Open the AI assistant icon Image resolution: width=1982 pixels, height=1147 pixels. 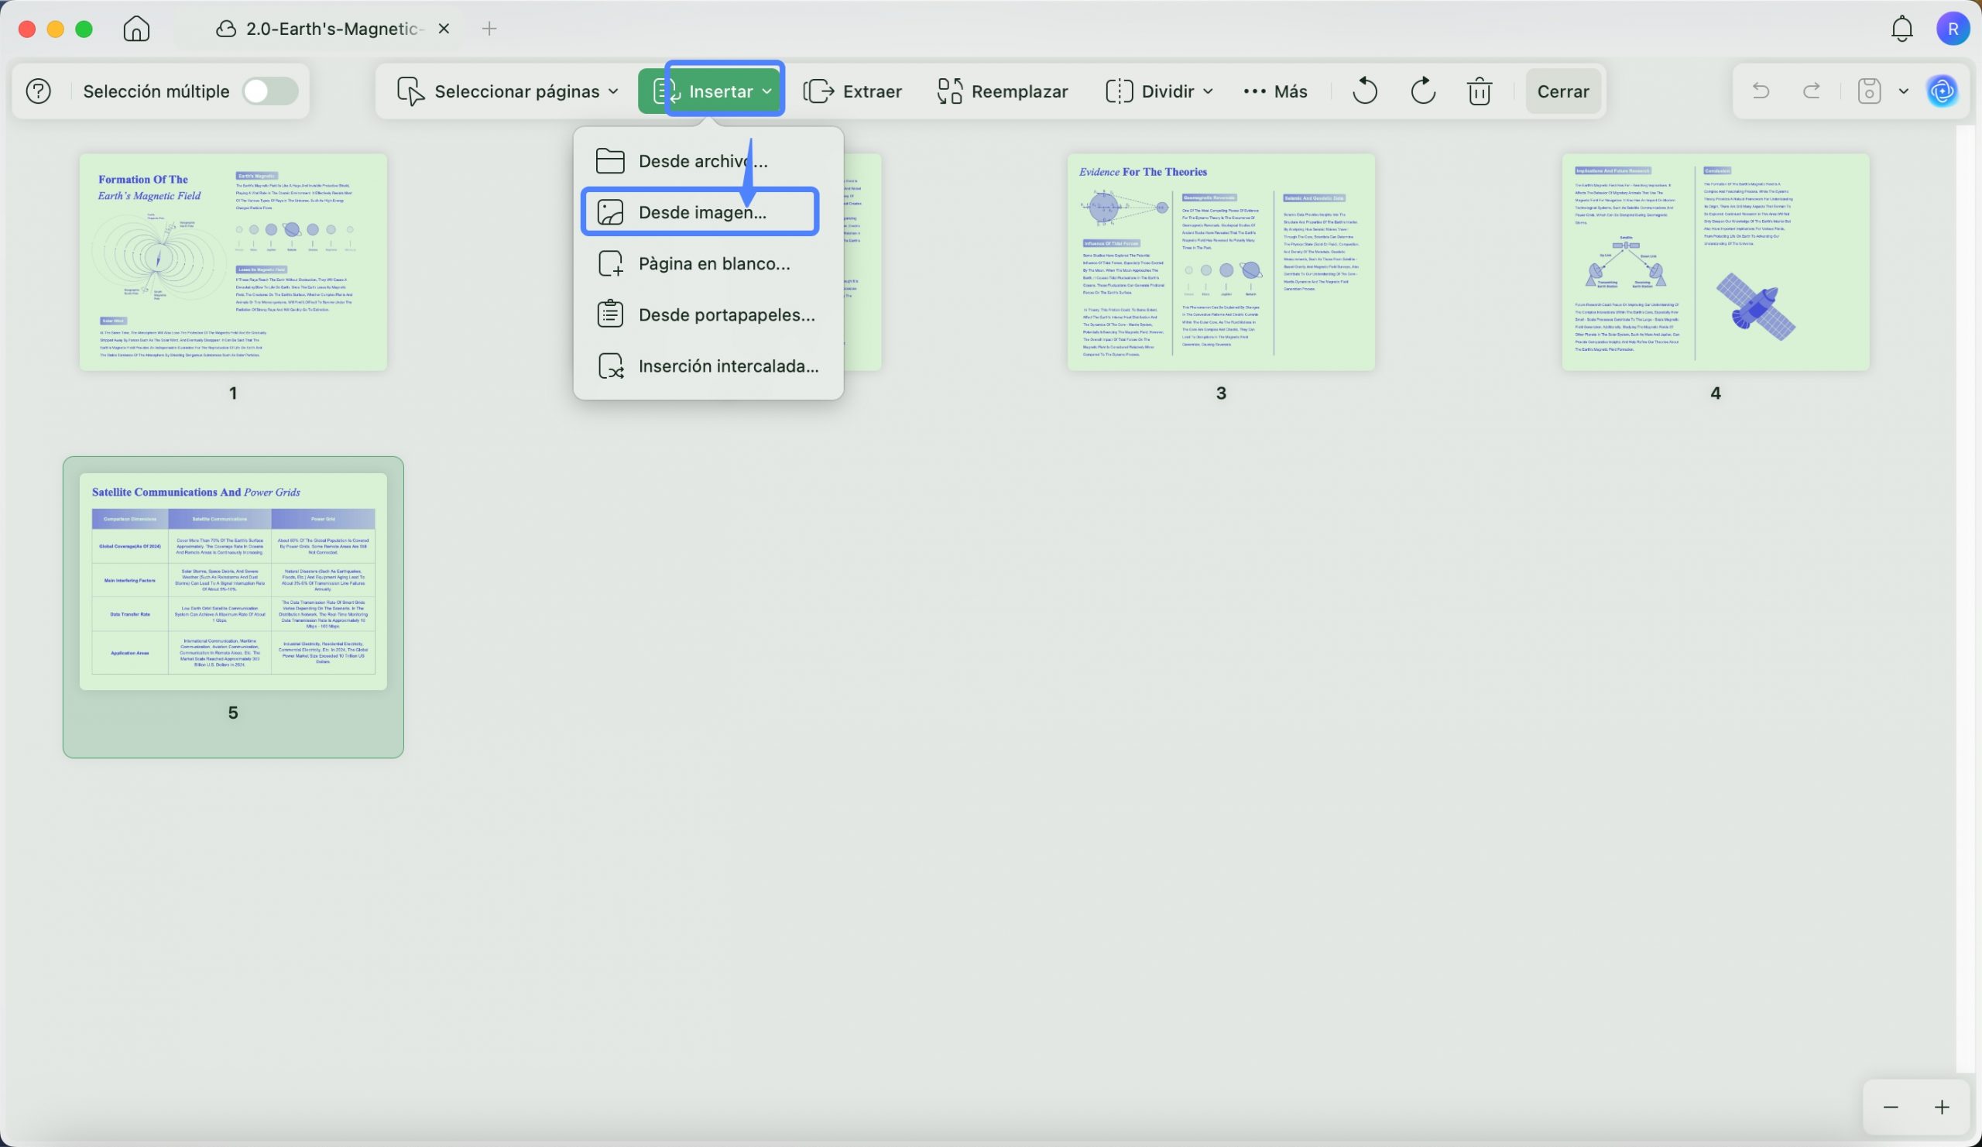[1942, 91]
